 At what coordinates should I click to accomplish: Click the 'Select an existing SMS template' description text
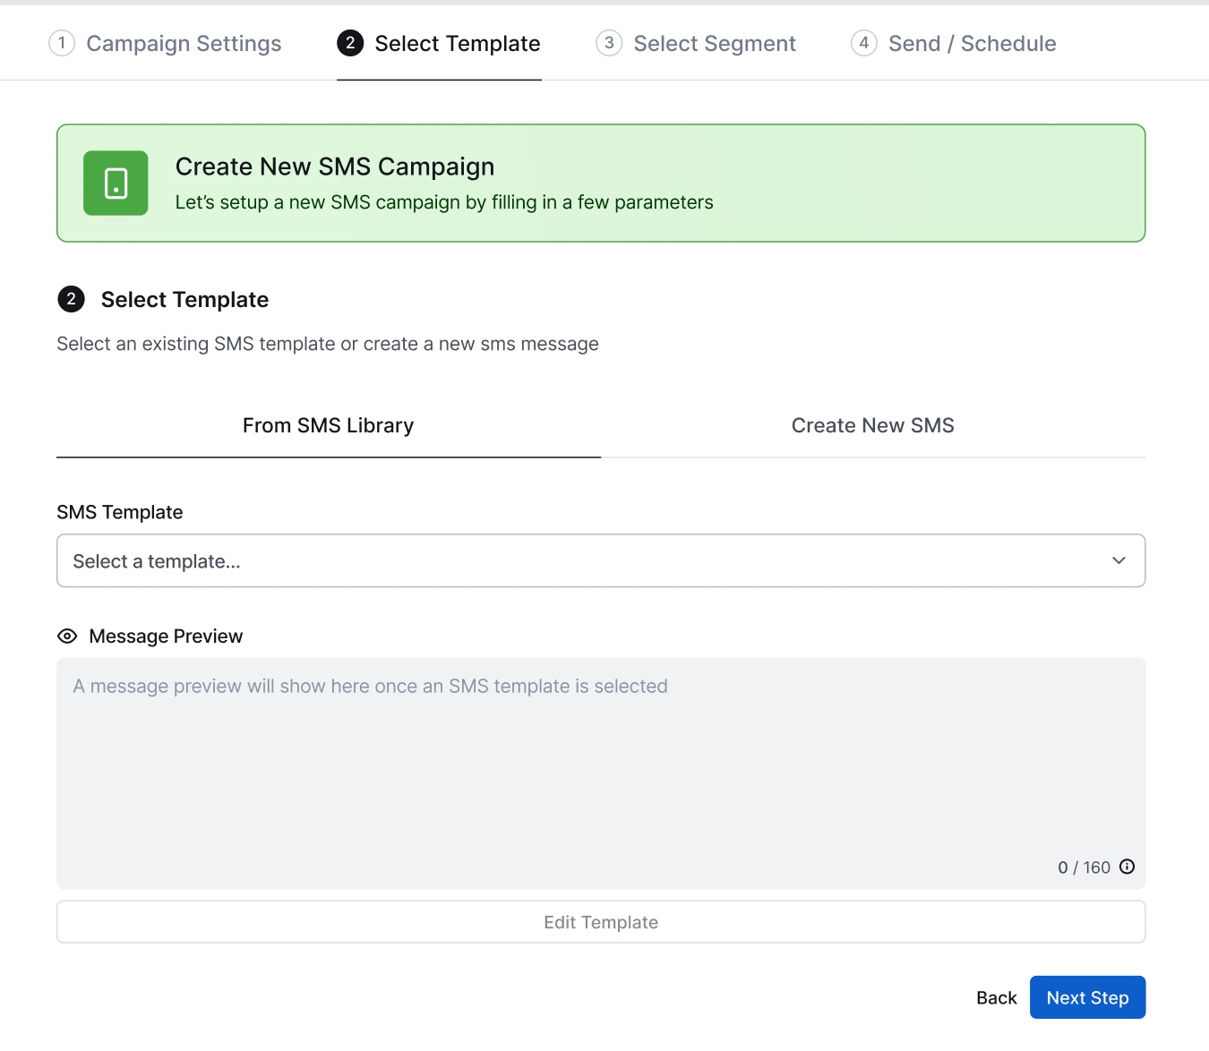pos(328,344)
